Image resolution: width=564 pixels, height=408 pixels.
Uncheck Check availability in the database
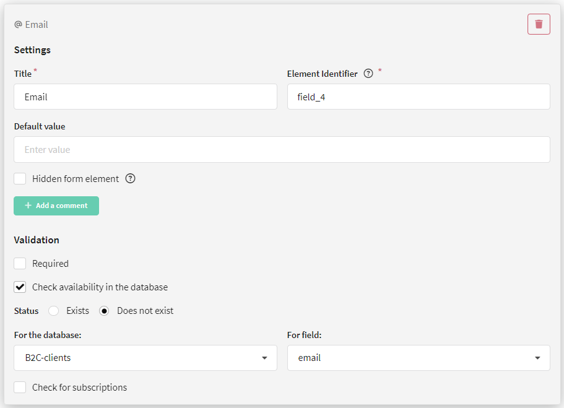point(20,287)
